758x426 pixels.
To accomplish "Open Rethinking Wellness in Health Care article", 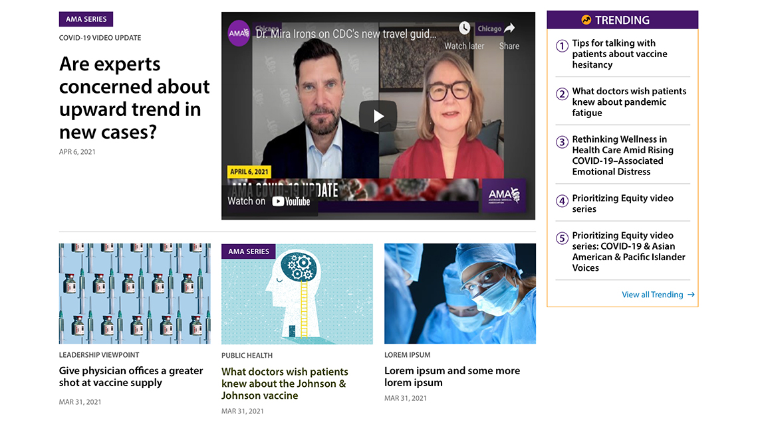I will pos(622,155).
